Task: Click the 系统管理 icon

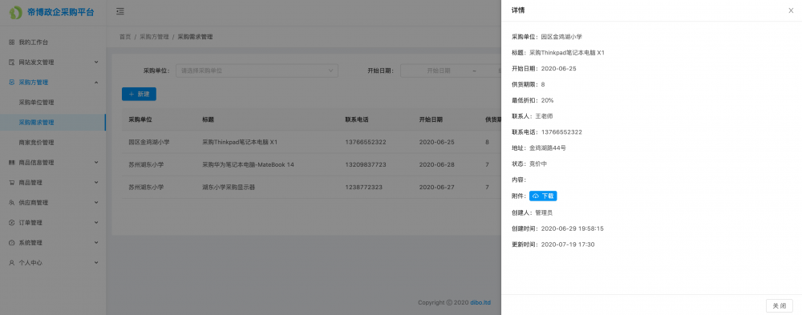Action: pos(12,243)
